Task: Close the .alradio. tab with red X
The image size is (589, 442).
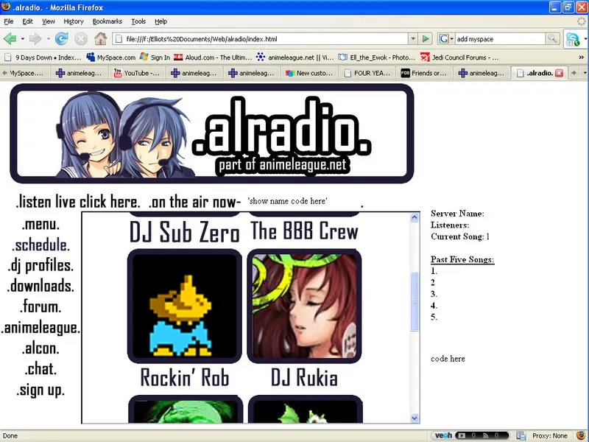Action: (x=559, y=73)
